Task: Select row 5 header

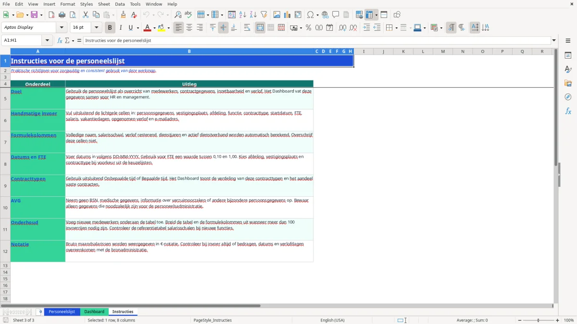Action: [x=5, y=98]
